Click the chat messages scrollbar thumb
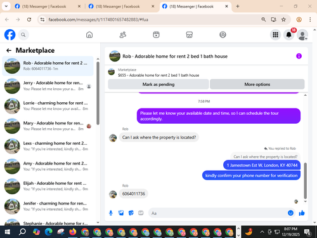 click(x=305, y=181)
